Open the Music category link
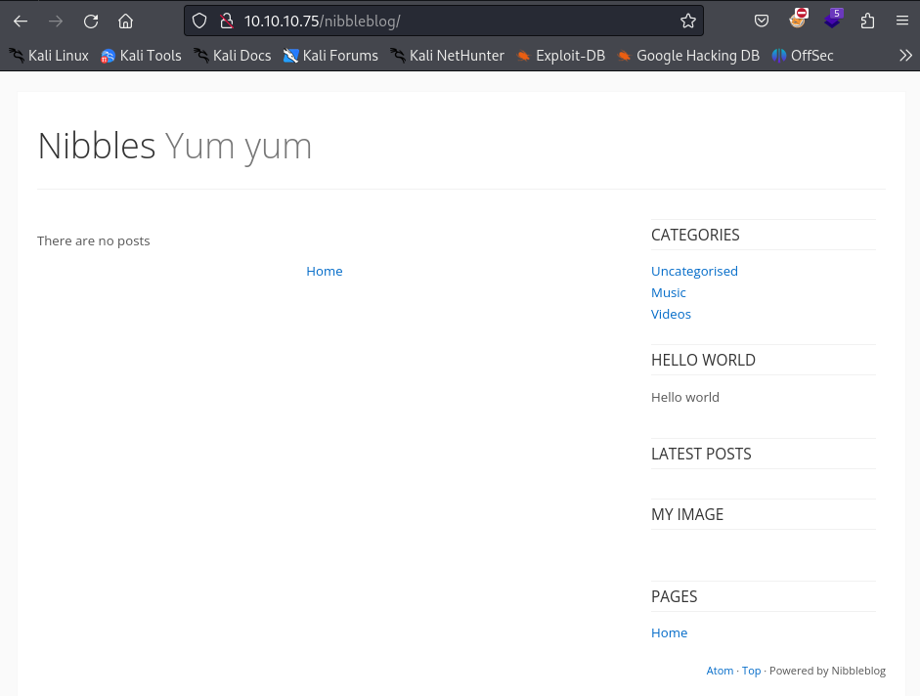 point(669,292)
